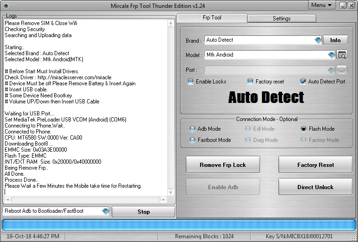This screenshot has width=358, height=242.
Task: Click the Direct Unlock button
Action: pos(315,187)
